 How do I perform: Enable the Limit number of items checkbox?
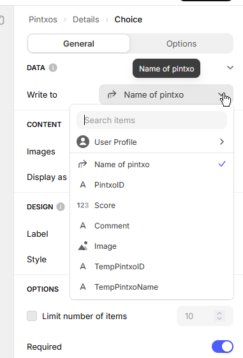[x=32, y=316]
